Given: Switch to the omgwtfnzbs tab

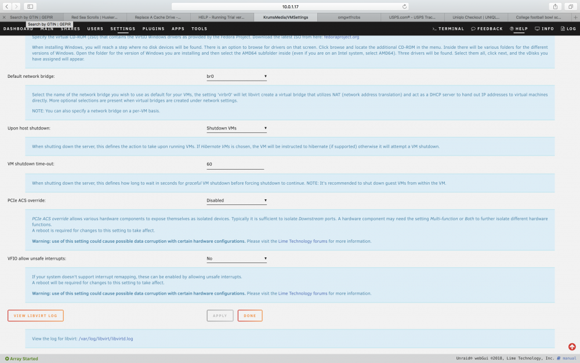Looking at the screenshot, I should (x=349, y=17).
